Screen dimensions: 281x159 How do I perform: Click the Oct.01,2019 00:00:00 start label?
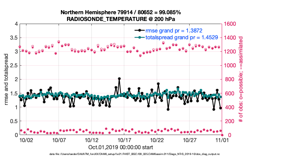121,147
